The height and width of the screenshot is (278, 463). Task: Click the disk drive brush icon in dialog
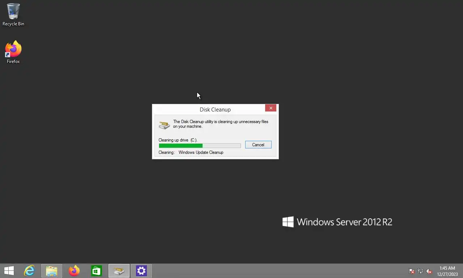point(164,125)
